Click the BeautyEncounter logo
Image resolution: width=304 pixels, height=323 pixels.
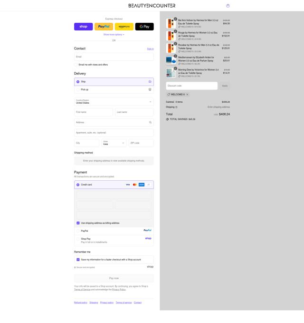(x=152, y=6)
